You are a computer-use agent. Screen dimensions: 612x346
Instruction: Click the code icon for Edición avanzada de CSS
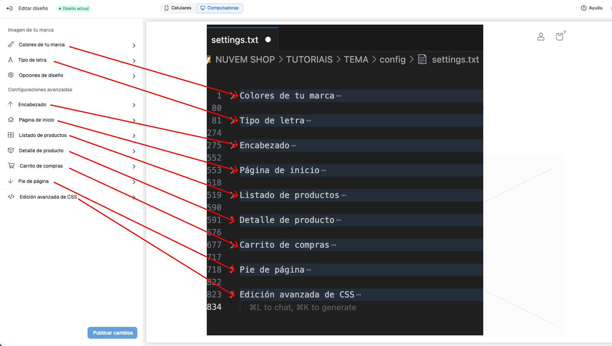click(x=11, y=196)
